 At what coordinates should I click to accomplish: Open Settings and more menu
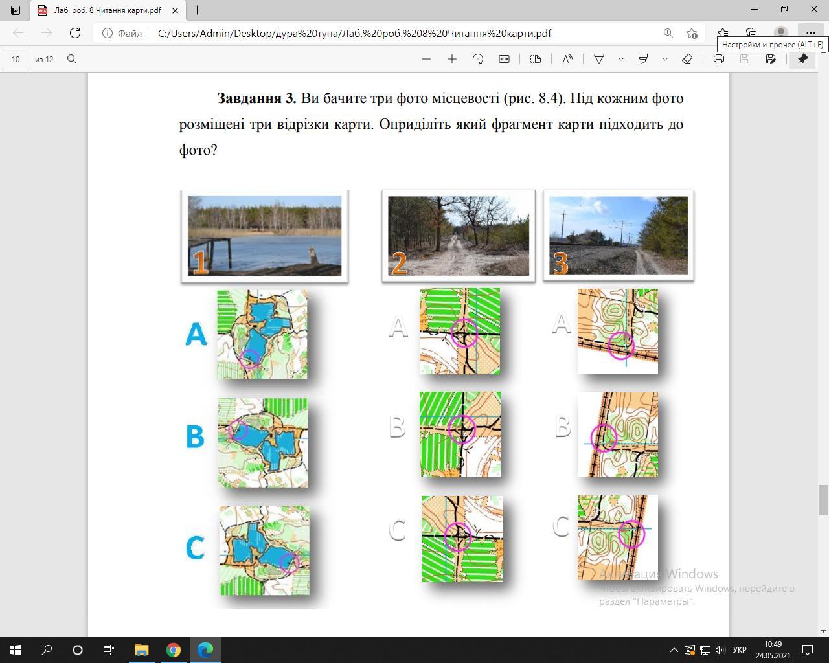pyautogui.click(x=810, y=33)
